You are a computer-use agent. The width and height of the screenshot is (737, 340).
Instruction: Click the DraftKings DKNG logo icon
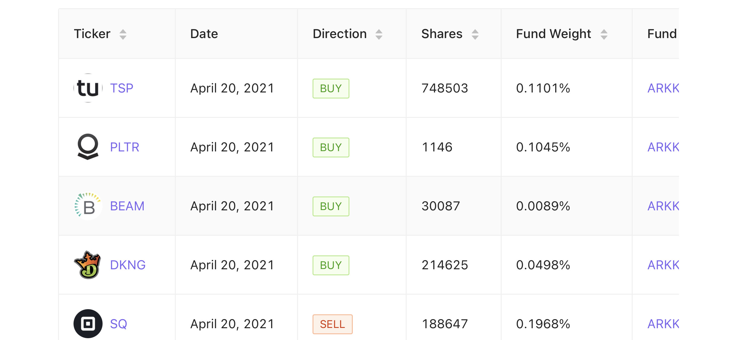coord(88,265)
